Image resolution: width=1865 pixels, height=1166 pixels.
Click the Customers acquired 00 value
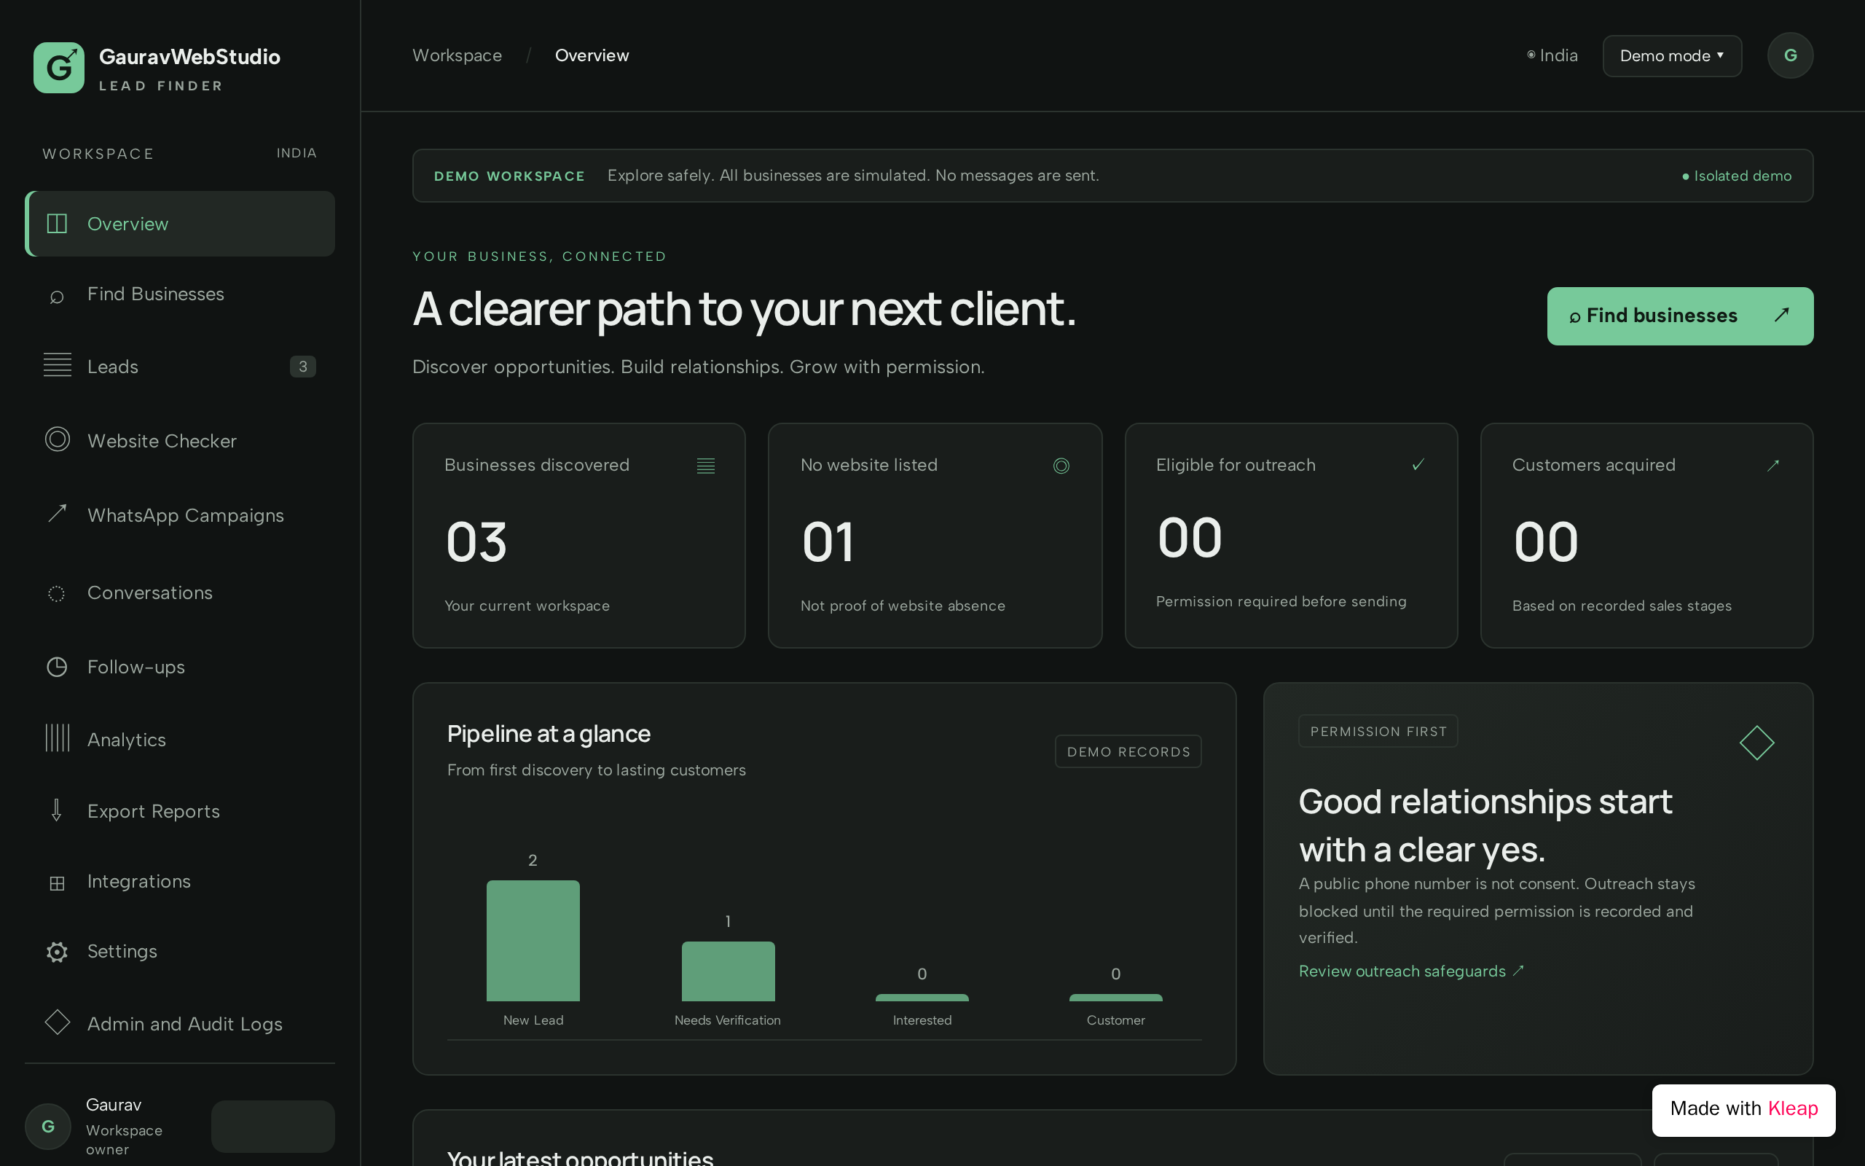[1546, 542]
